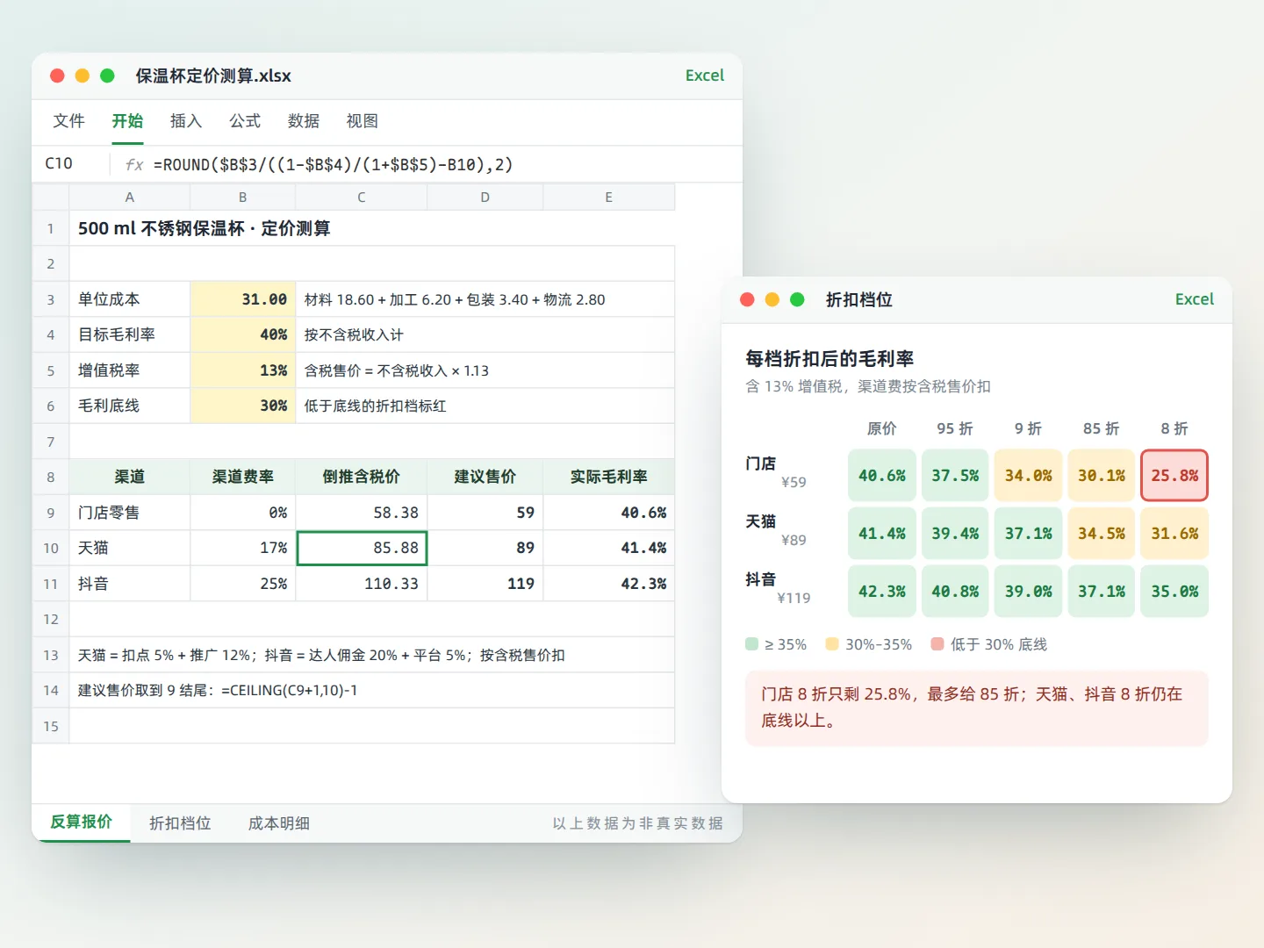The image size is (1264, 948).
Task: Click the 31.6% cell for 天猫 8 折
Action: point(1174,534)
